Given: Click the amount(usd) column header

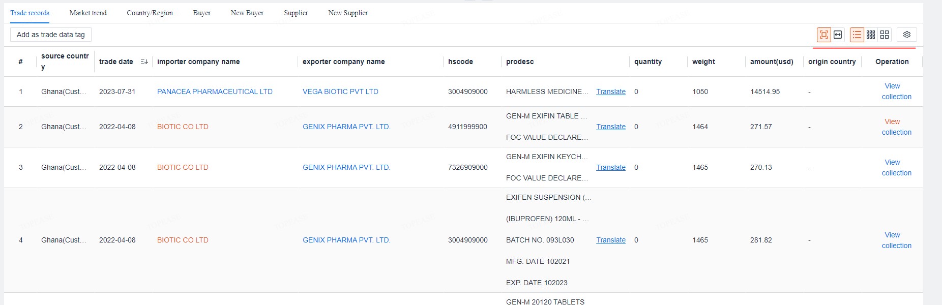Looking at the screenshot, I should click(x=772, y=62).
